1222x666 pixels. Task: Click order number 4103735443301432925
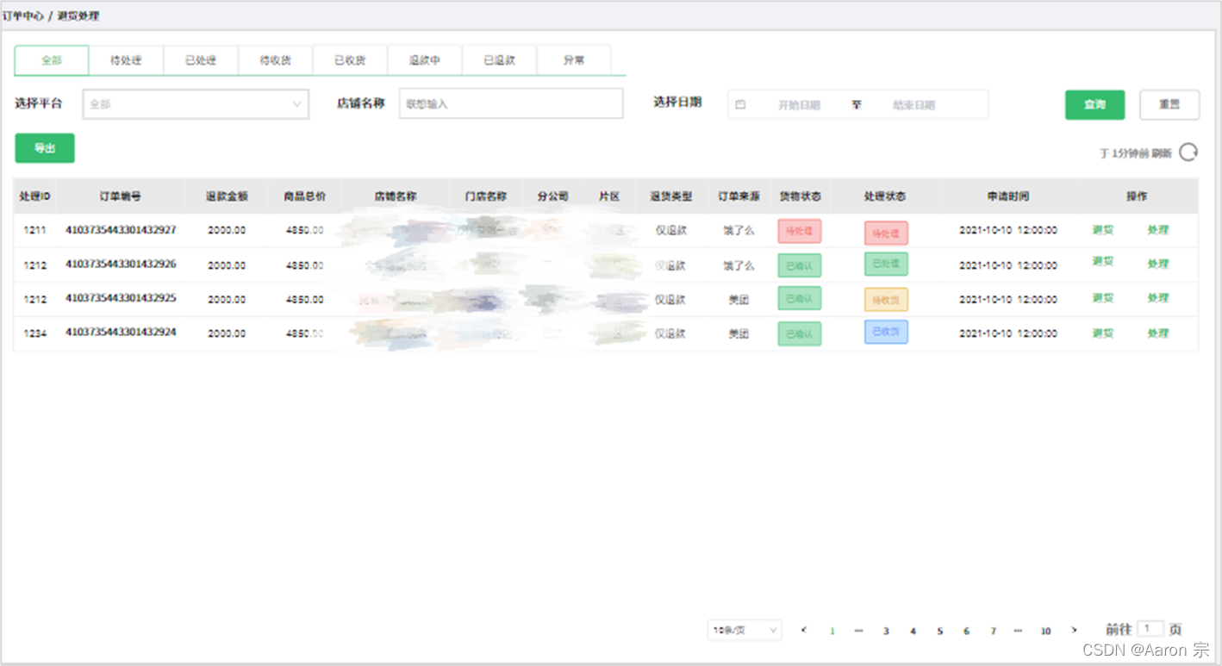pos(121,298)
